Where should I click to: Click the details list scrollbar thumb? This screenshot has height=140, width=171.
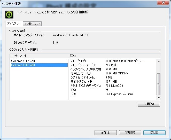pyautogui.click(x=159, y=84)
